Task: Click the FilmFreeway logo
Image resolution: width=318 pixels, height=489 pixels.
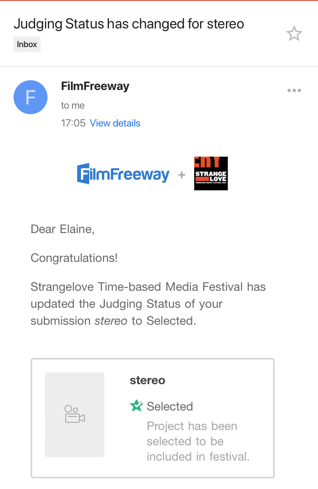Action: tap(123, 174)
